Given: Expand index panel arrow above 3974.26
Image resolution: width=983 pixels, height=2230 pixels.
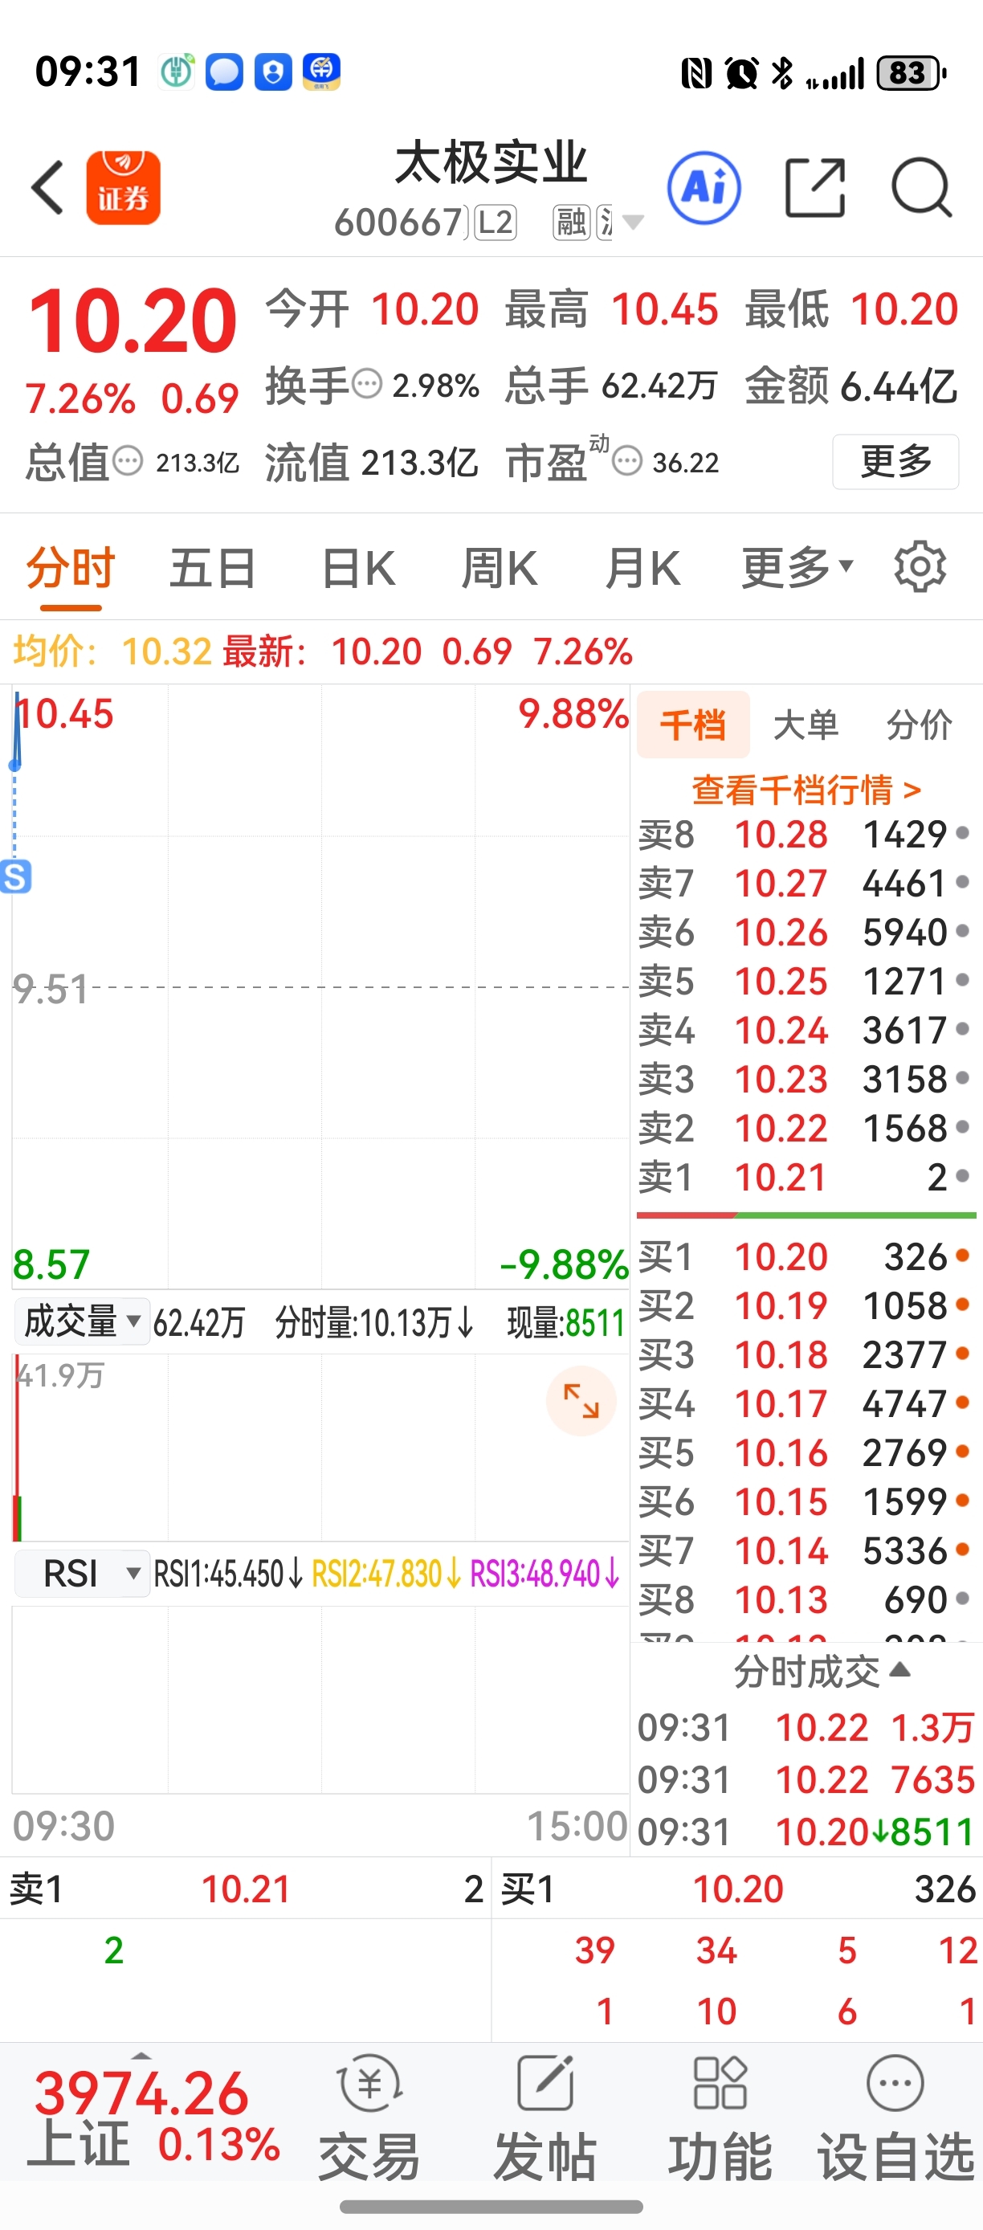Looking at the screenshot, I should (x=141, y=2056).
